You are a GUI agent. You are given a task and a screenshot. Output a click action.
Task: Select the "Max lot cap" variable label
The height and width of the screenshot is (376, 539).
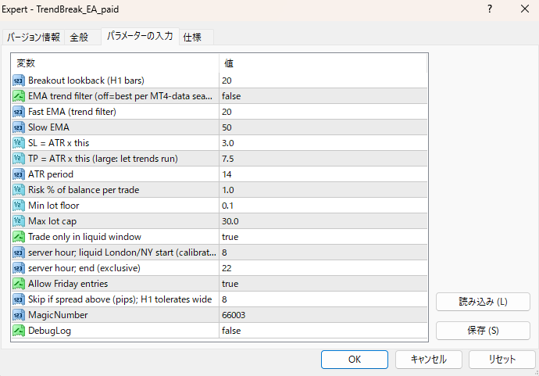52,221
